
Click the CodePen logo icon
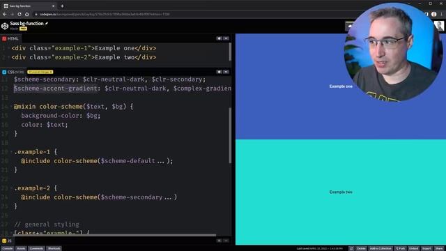(5, 26)
